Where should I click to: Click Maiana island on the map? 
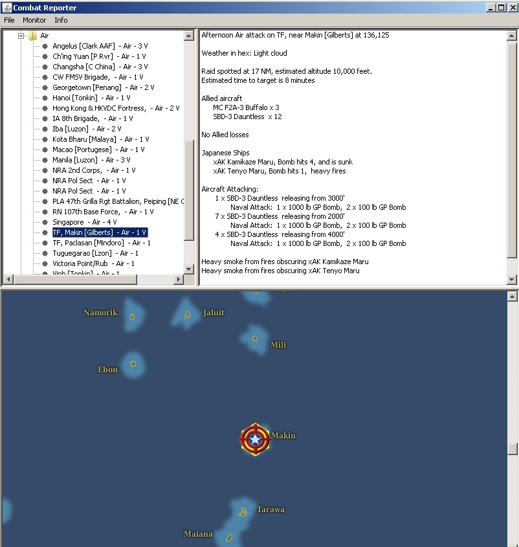[229, 537]
